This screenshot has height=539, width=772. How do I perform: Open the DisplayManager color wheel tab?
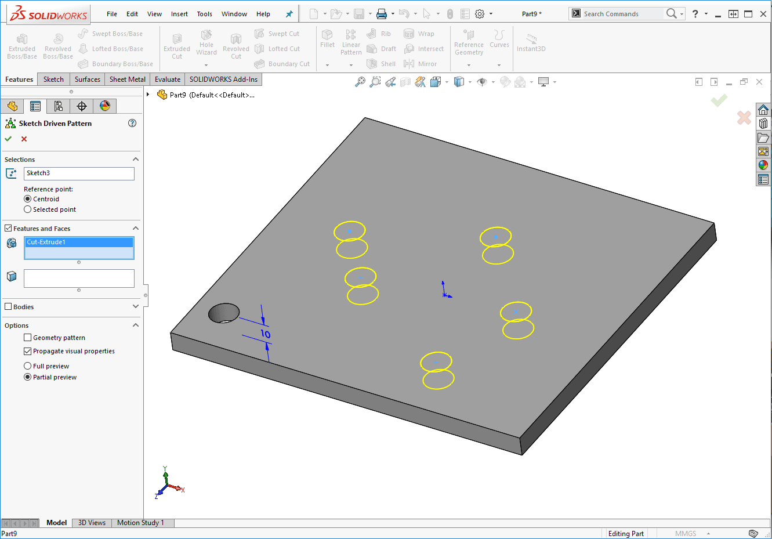coord(105,106)
